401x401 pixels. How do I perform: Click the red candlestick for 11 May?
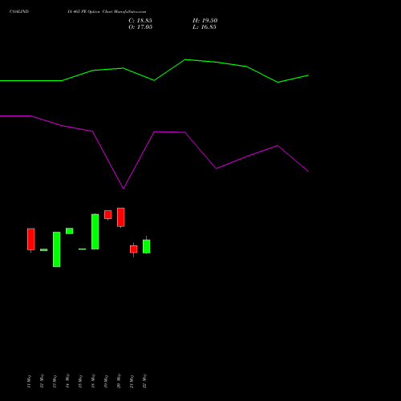pos(31,240)
